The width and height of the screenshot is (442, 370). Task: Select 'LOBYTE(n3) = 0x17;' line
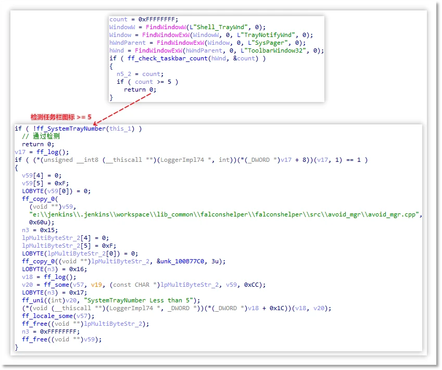[55, 293]
